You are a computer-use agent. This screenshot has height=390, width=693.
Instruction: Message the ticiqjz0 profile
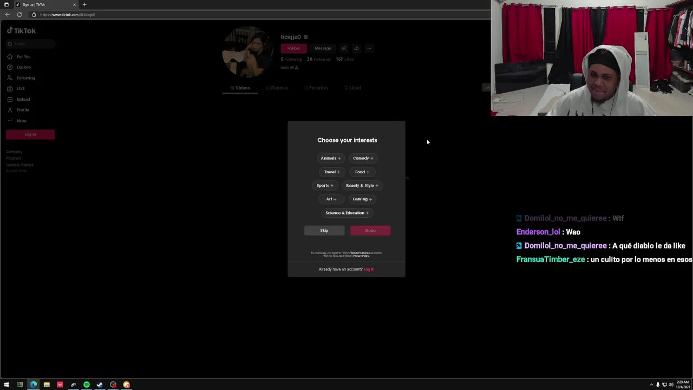click(323, 48)
